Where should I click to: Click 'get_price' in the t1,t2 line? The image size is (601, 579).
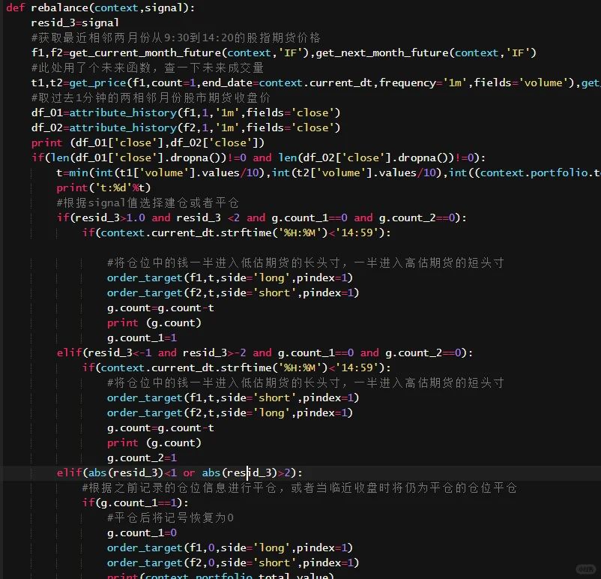pyautogui.click(x=97, y=82)
